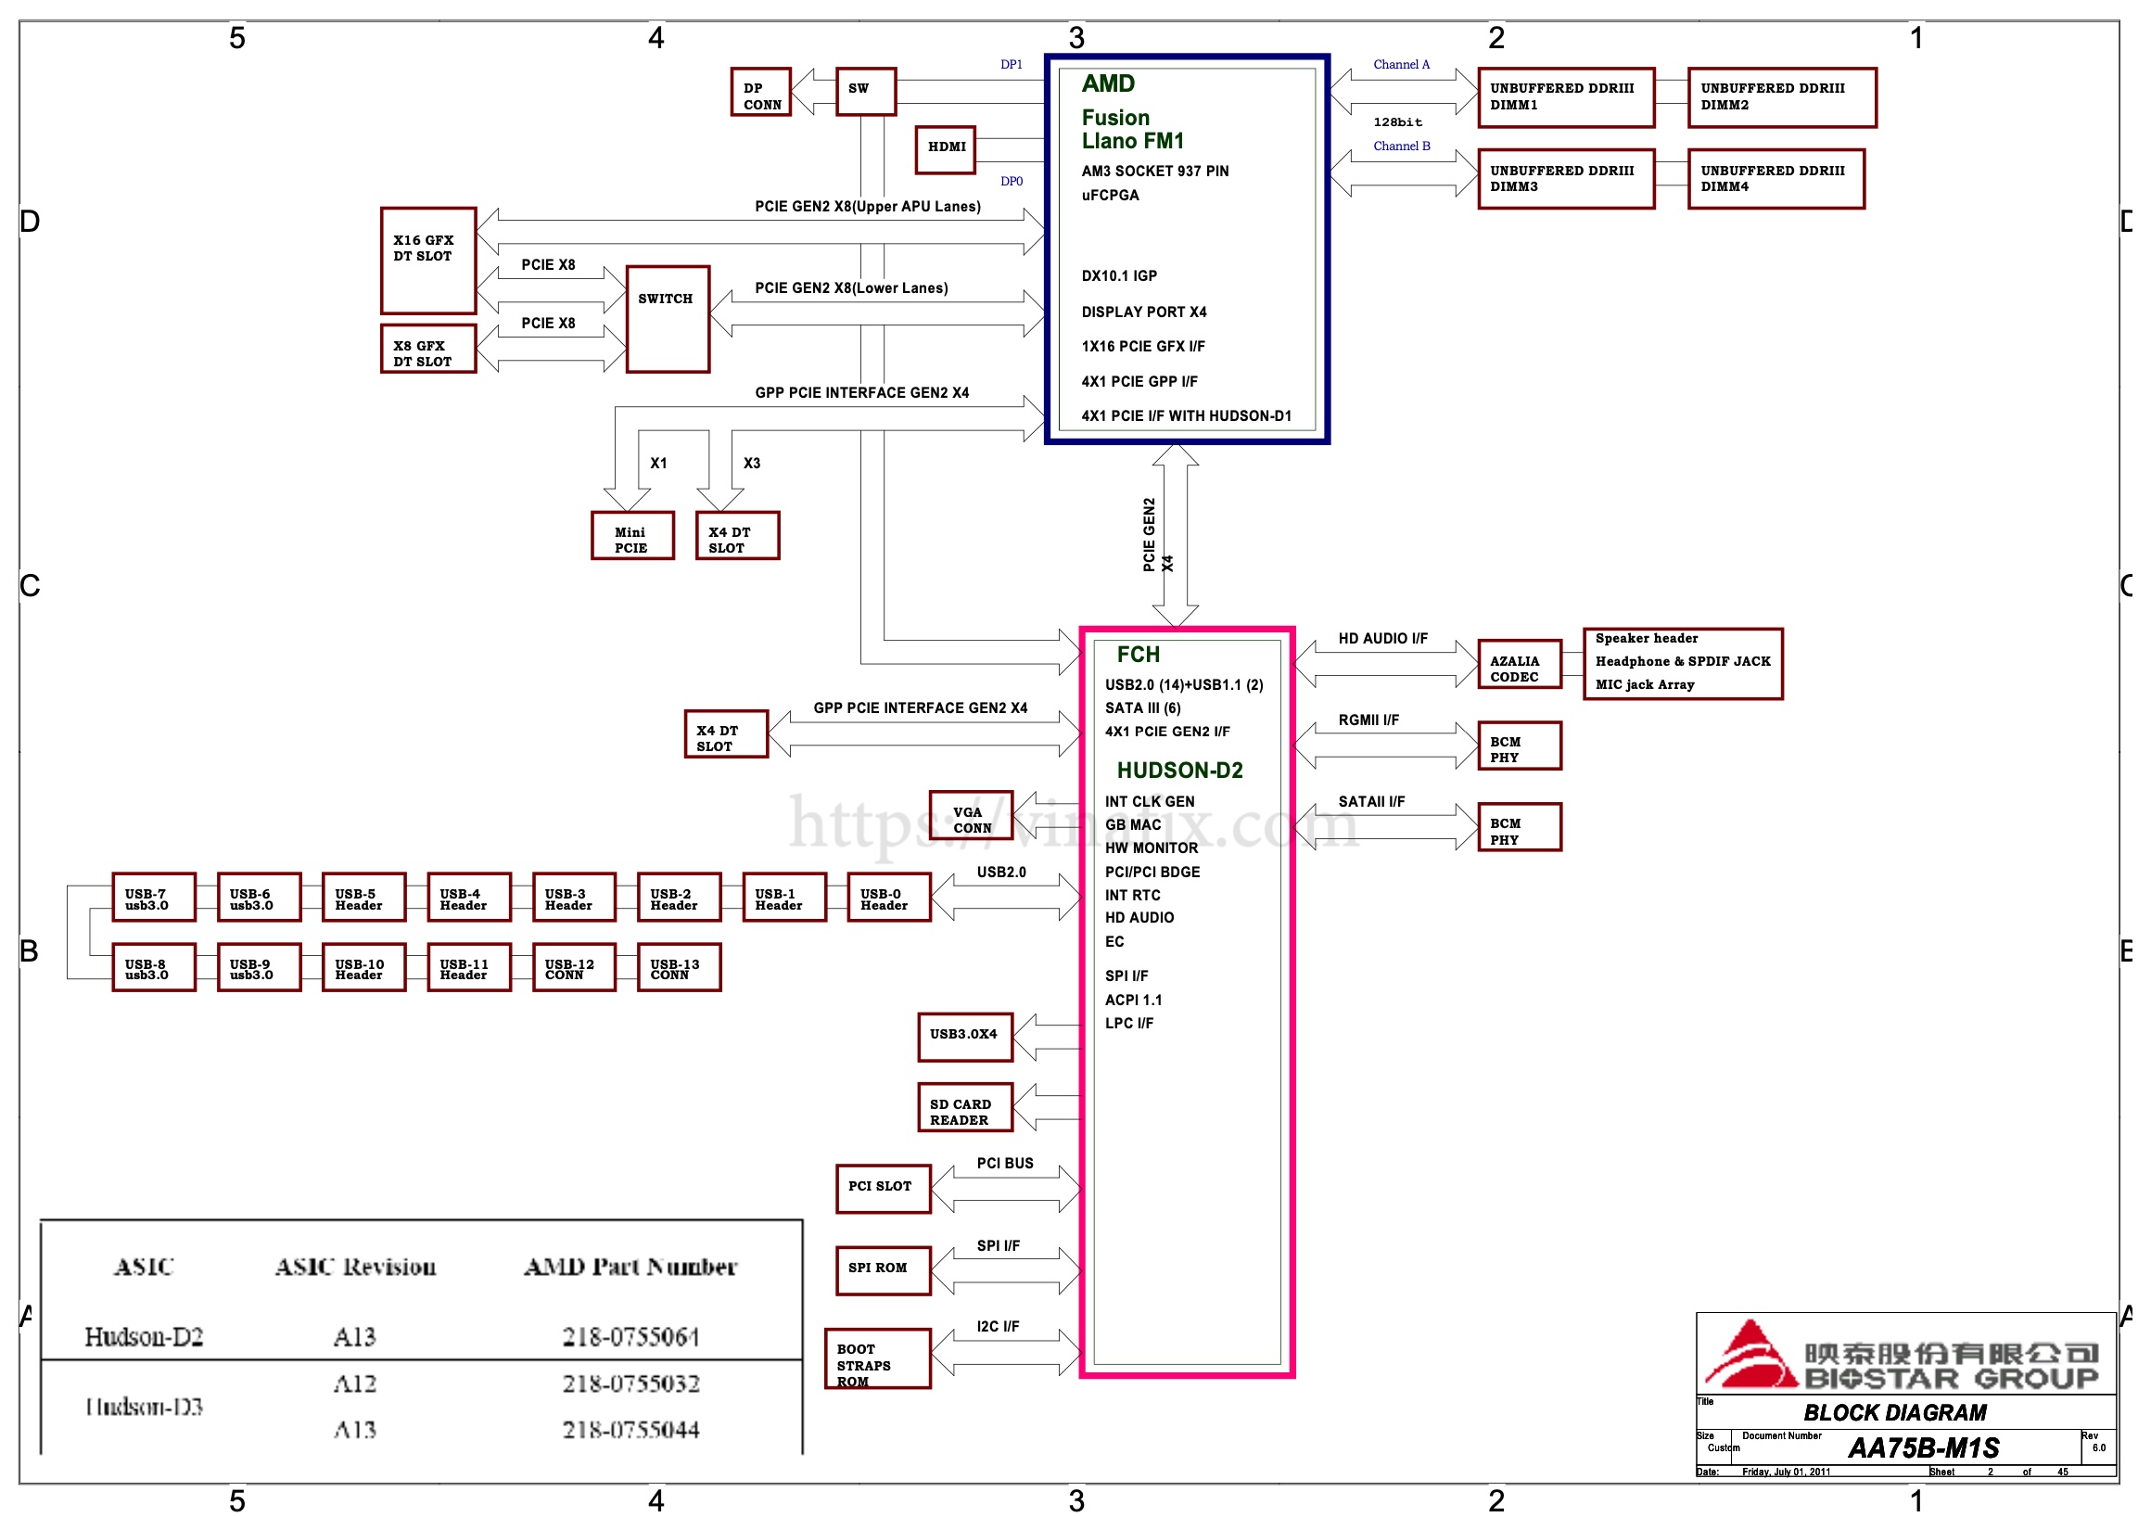Select the USB-1 Header block
2151x1517 pixels.
784,898
